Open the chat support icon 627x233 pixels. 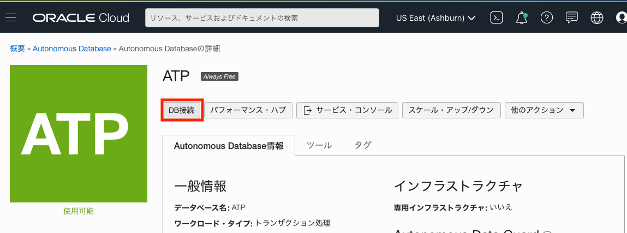tap(572, 17)
